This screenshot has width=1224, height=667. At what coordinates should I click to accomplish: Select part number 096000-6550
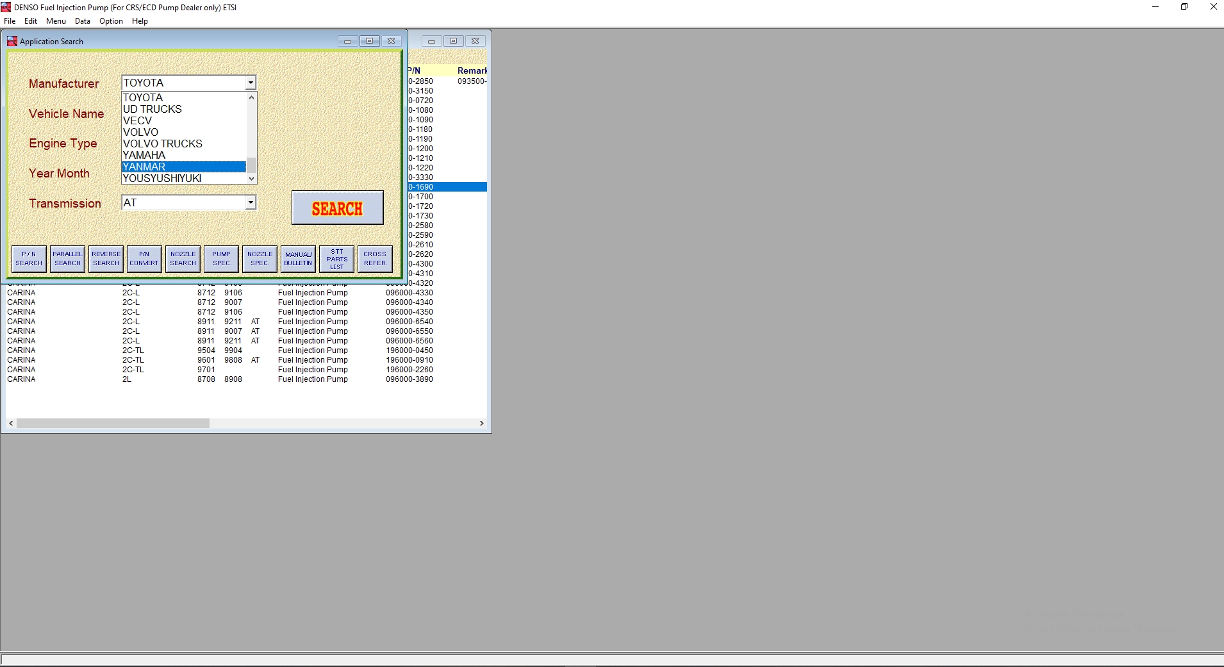click(409, 331)
